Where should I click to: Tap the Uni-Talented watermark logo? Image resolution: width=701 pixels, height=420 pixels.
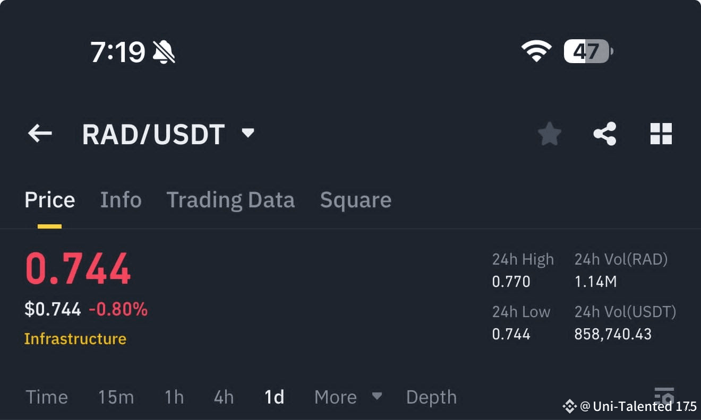569,406
